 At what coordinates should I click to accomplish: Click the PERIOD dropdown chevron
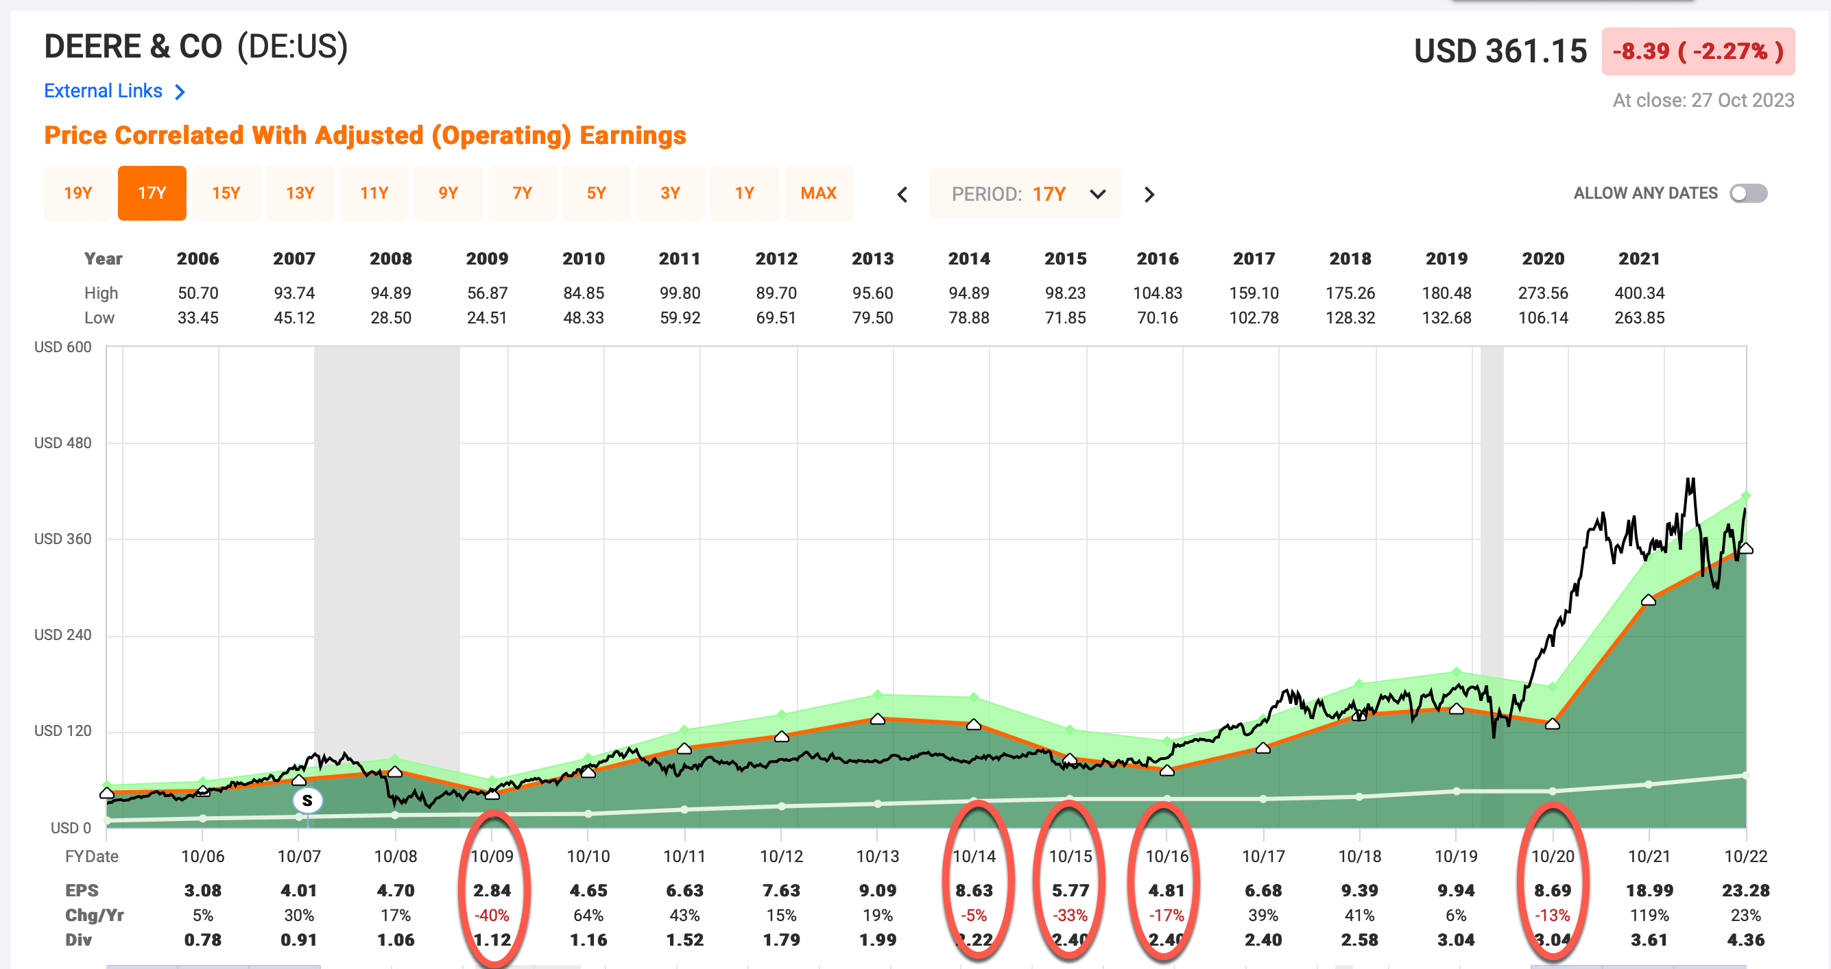pos(1097,193)
